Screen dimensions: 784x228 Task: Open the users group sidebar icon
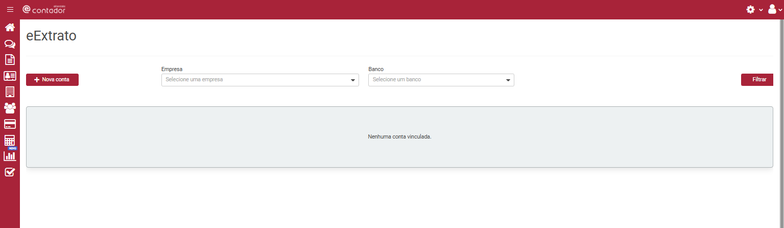click(x=10, y=108)
